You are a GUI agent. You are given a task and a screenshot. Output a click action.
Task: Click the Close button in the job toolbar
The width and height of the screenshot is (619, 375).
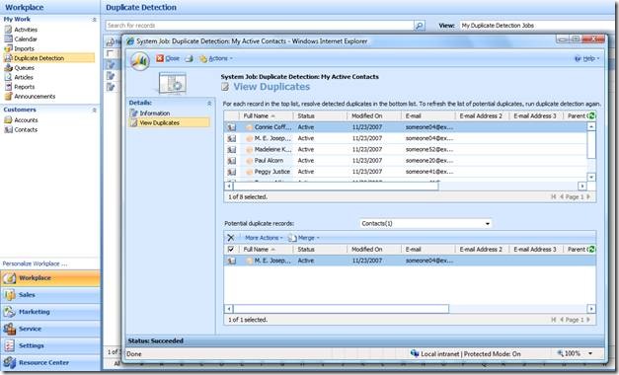coord(168,58)
